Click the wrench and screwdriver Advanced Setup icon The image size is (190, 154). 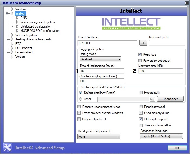(x=8, y=148)
